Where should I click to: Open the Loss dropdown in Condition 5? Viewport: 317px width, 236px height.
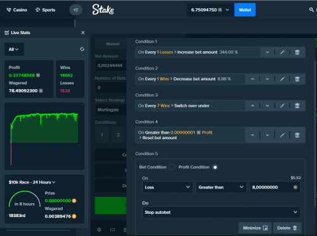pyautogui.click(x=167, y=187)
